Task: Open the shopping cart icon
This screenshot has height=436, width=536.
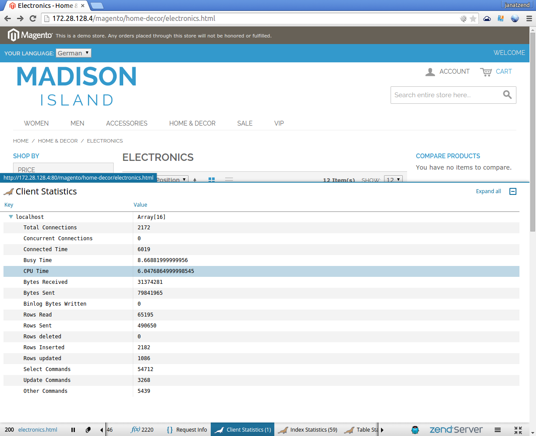Action: click(x=486, y=72)
